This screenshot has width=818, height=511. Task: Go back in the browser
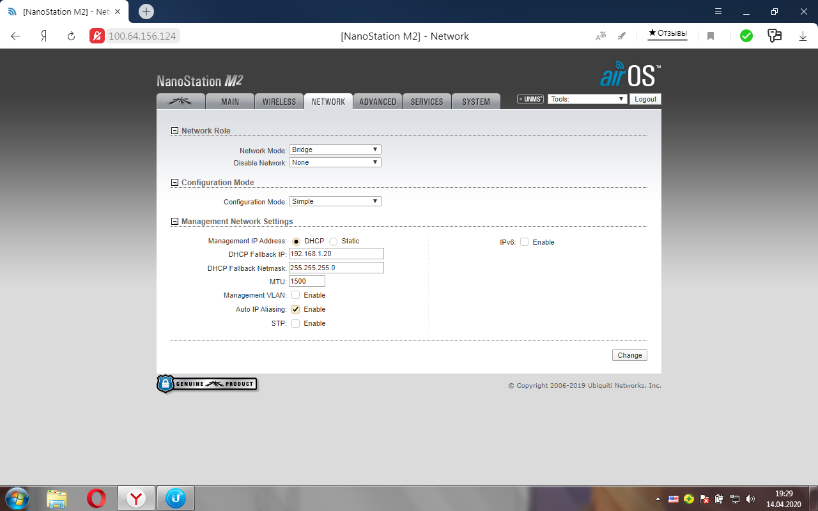[15, 36]
